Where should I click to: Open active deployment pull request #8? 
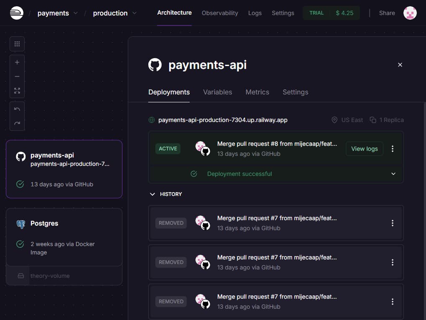point(277,144)
